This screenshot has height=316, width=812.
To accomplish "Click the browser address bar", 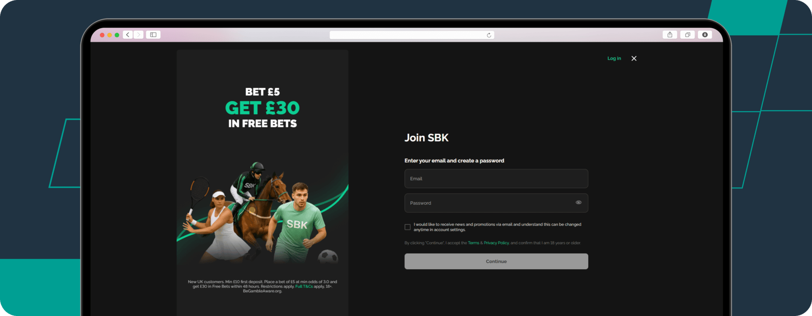I will tap(412, 35).
